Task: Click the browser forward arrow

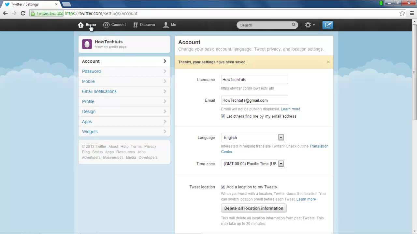Action: pos(14,13)
